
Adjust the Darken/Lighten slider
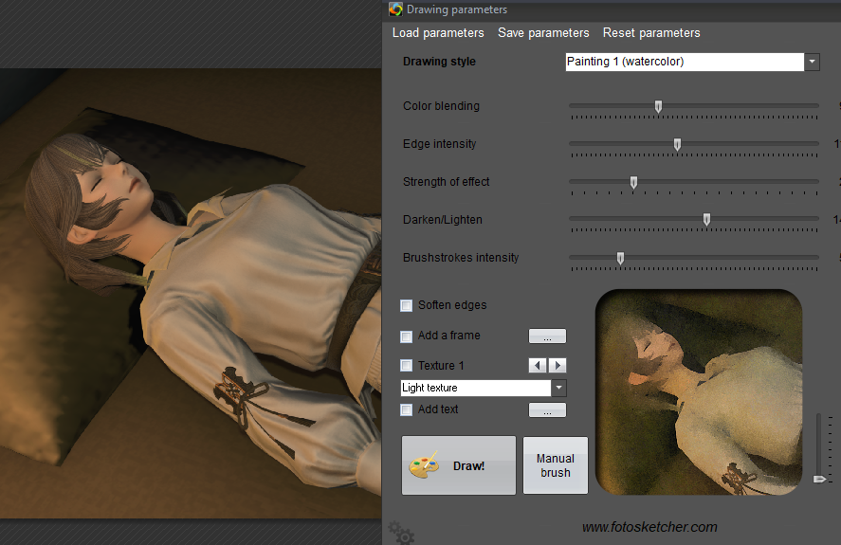coord(706,219)
